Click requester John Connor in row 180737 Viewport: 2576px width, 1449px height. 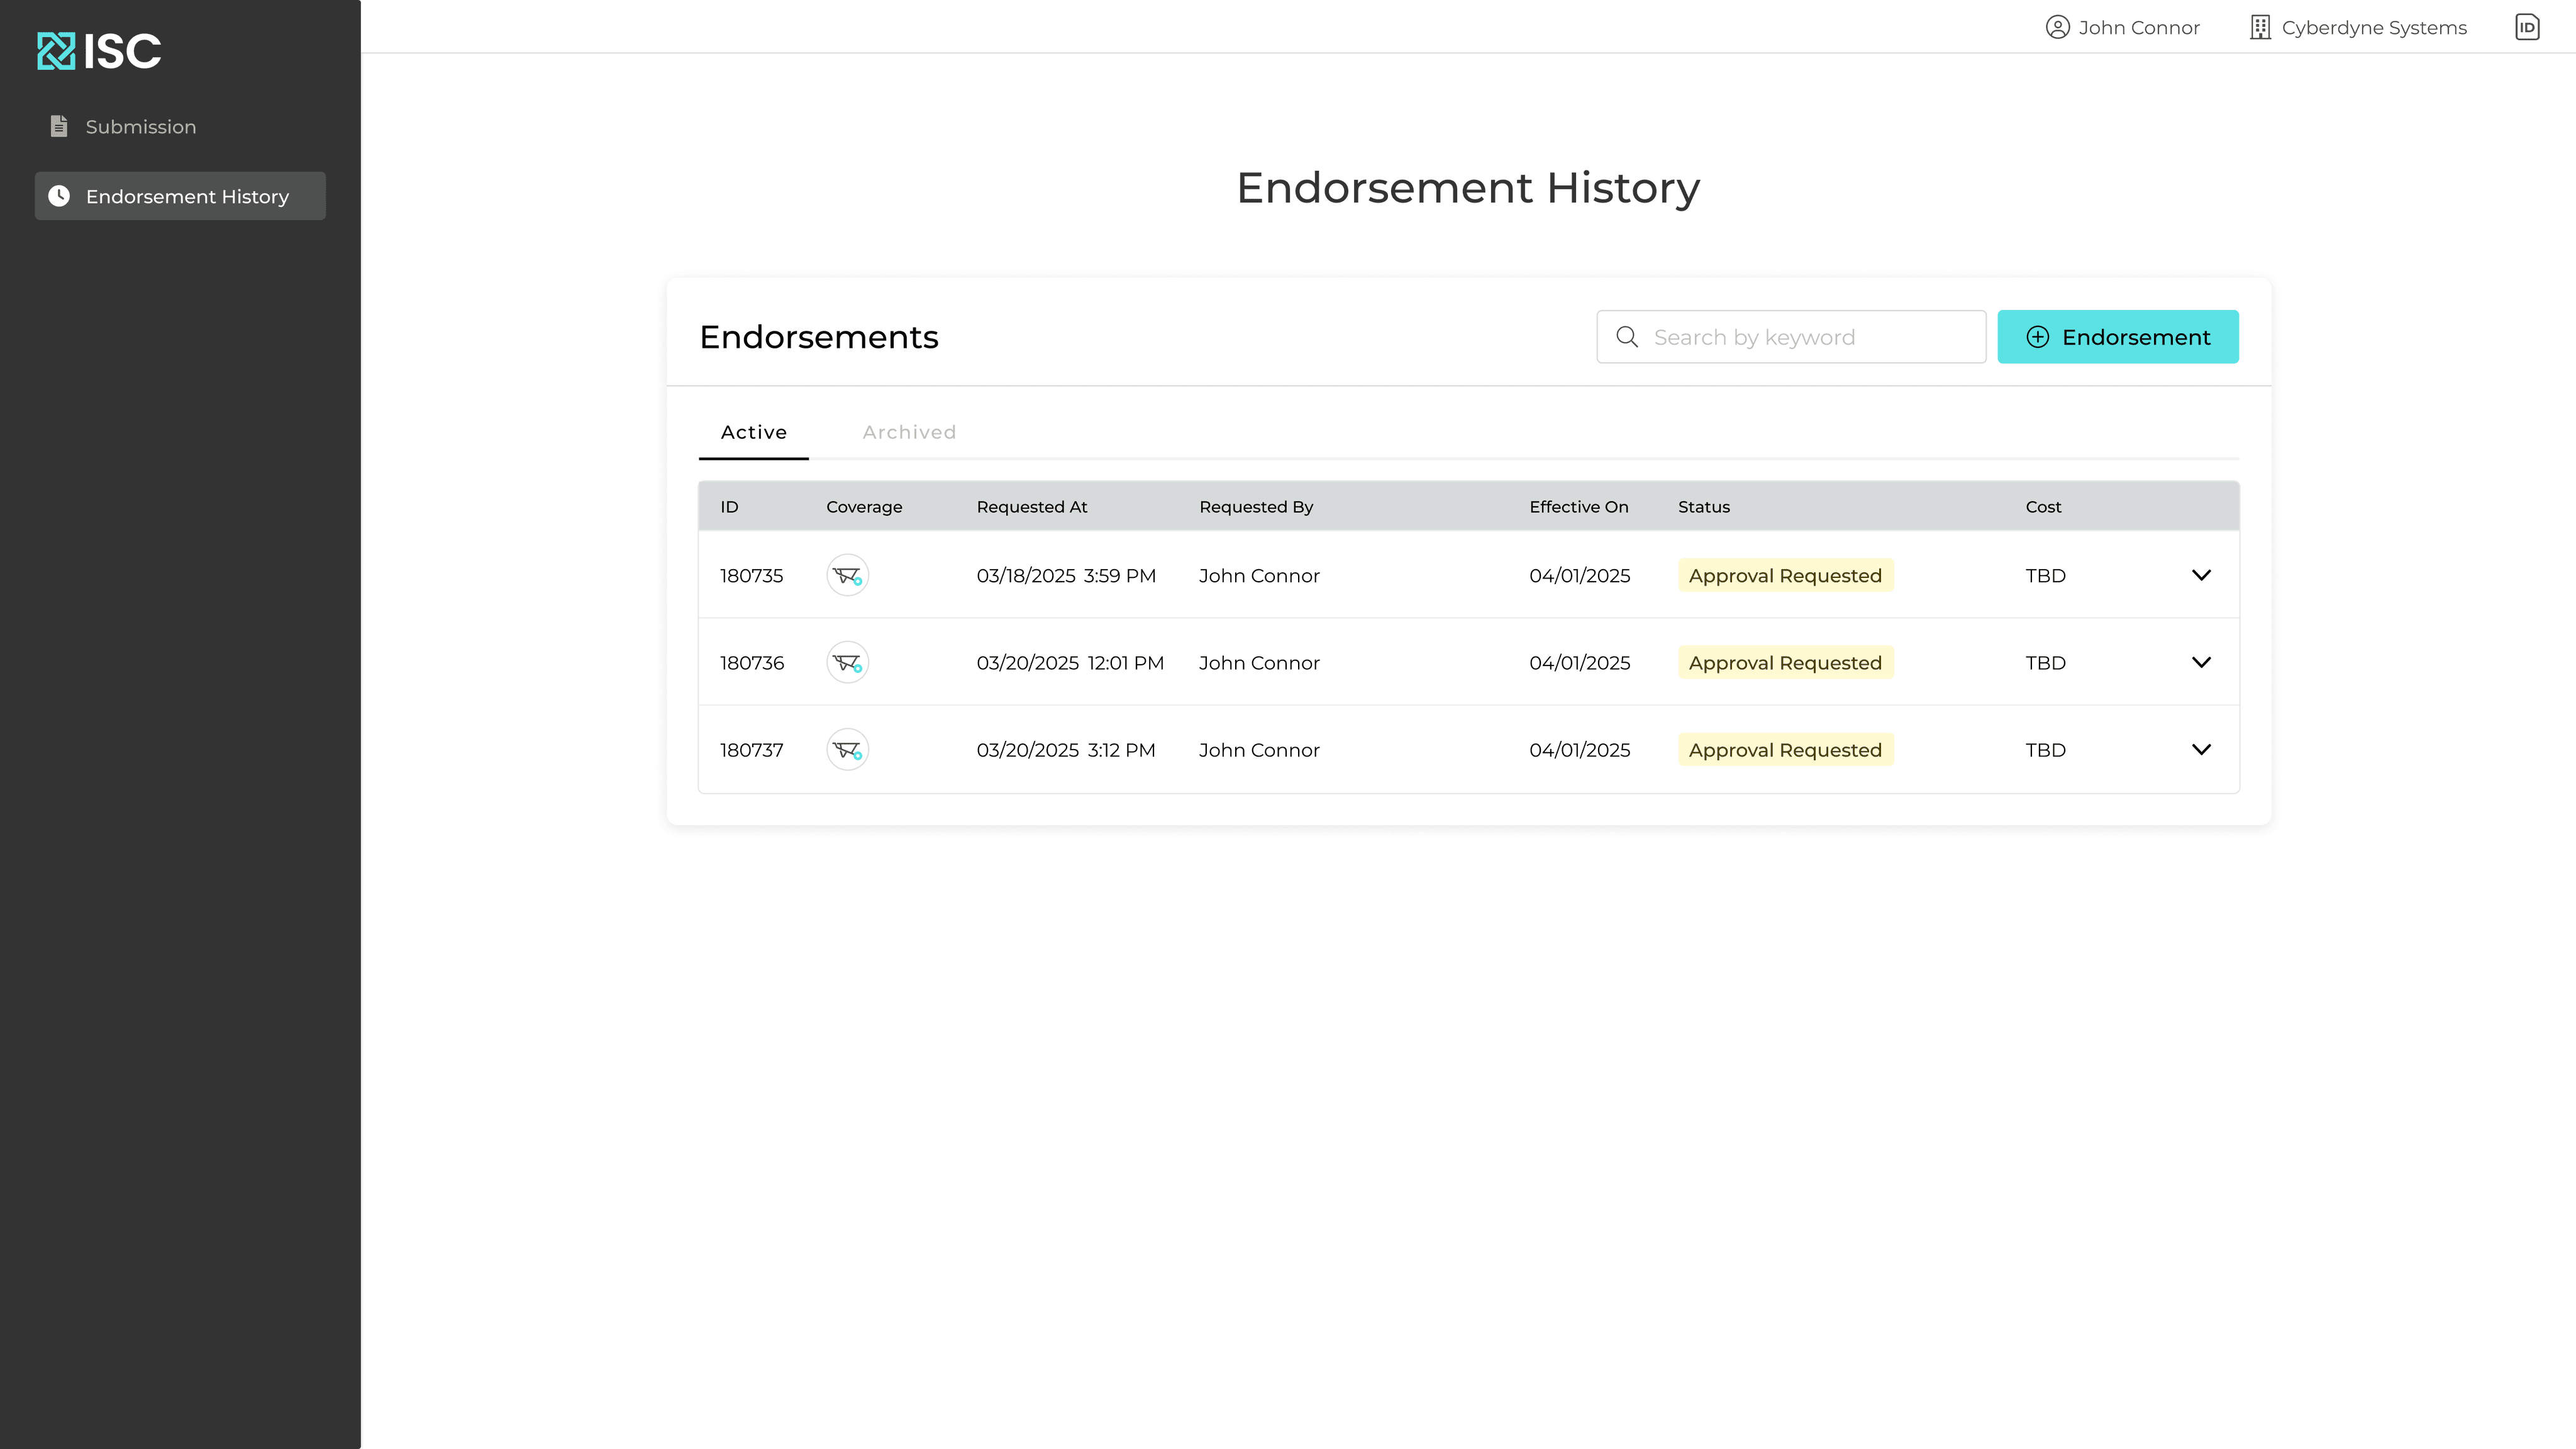pos(1259,750)
